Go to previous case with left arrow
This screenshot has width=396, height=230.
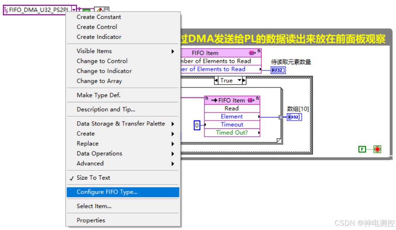216,81
